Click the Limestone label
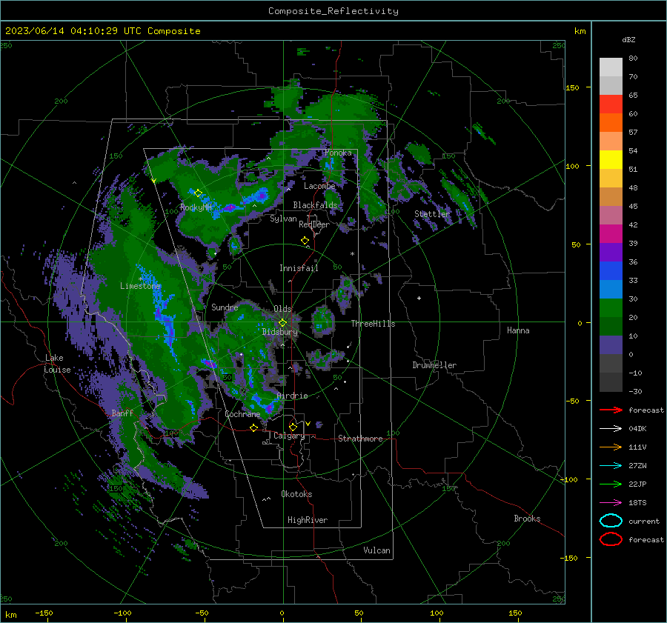This screenshot has height=623, width=667. click(140, 286)
